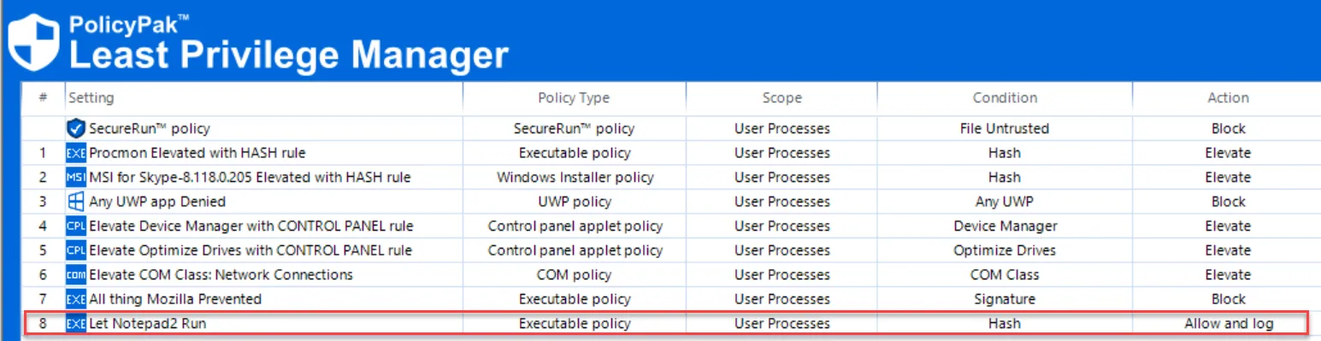Click the MSI icon for Skype rule
The width and height of the screenshot is (1321, 341).
point(76,177)
